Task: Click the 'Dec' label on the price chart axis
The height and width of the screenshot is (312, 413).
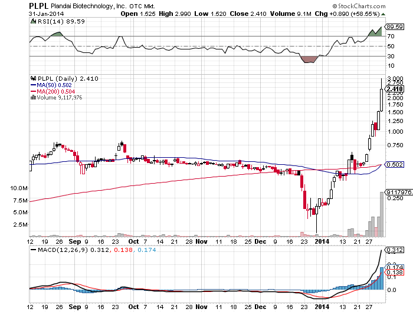Action: pyautogui.click(x=261, y=241)
